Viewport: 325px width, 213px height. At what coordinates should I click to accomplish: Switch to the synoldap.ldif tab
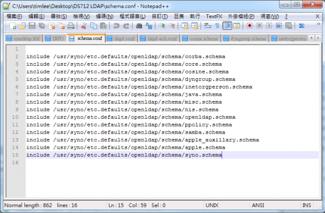(24, 38)
